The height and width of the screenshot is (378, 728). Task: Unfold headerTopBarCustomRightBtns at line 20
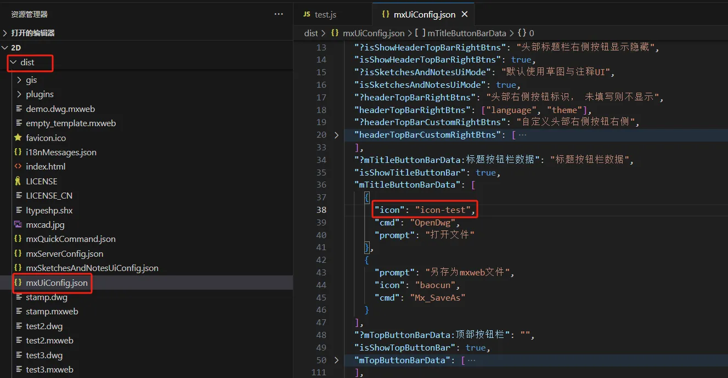click(x=336, y=135)
